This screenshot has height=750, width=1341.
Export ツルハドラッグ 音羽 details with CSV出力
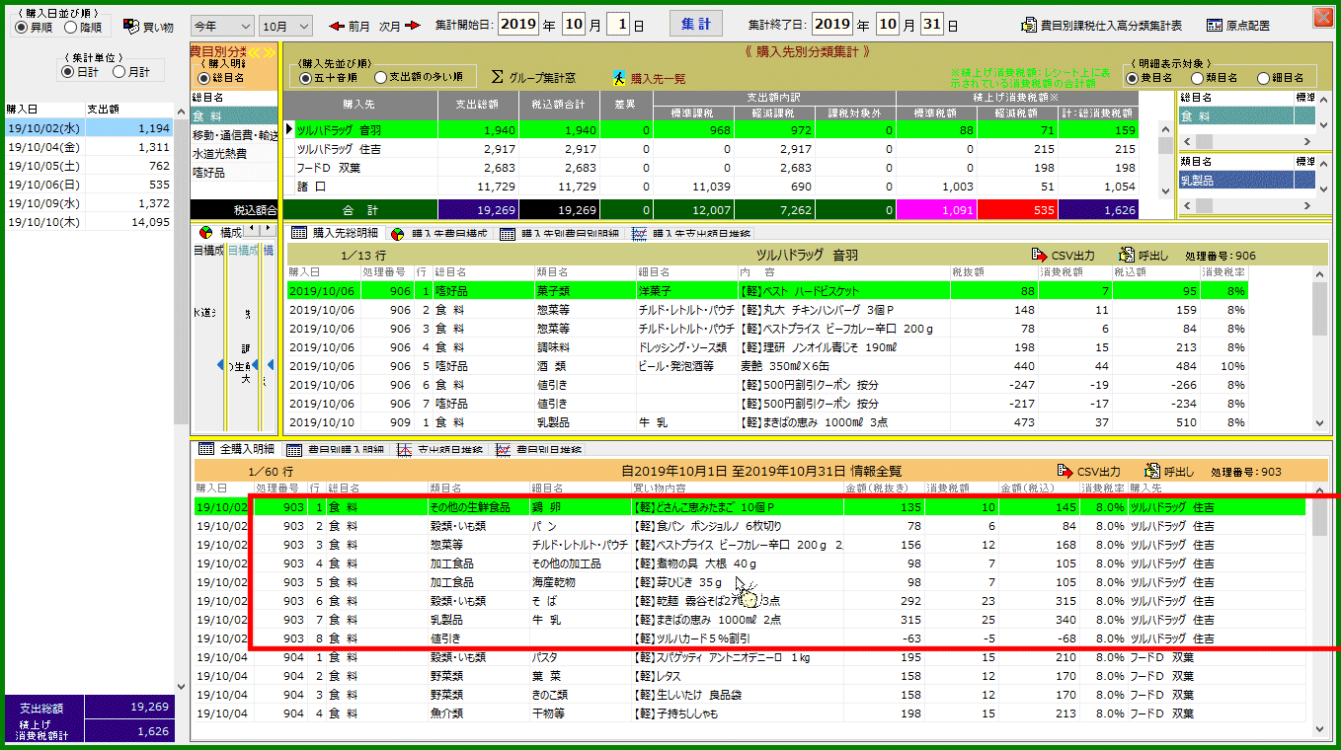coord(1063,255)
